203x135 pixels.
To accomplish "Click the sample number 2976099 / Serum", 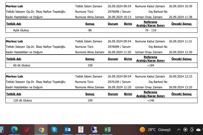I will tap(119, 47).
